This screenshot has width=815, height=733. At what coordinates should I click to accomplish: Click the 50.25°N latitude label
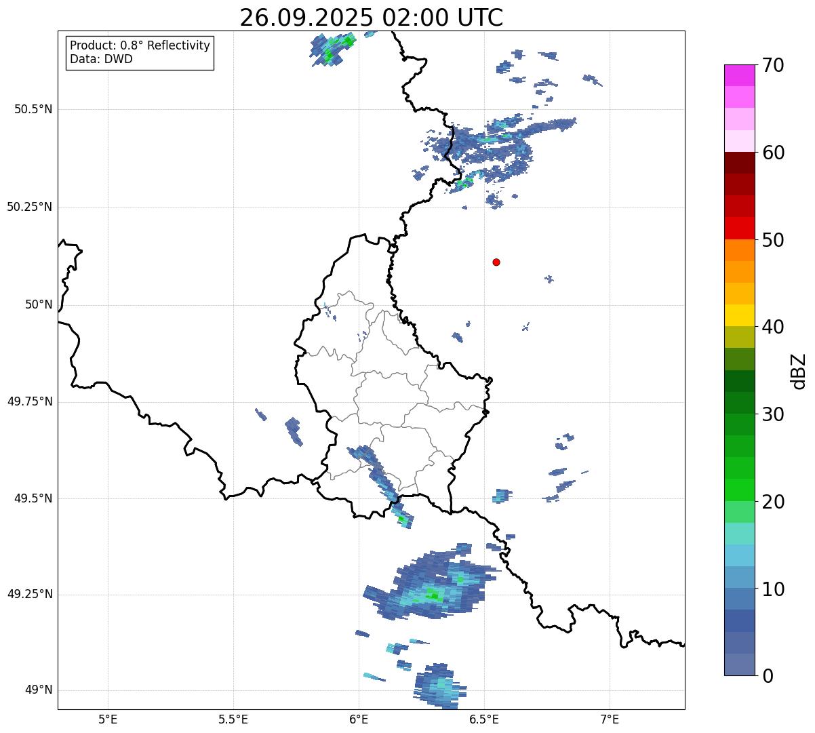pyautogui.click(x=29, y=207)
